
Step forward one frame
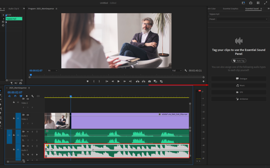tap(124, 81)
